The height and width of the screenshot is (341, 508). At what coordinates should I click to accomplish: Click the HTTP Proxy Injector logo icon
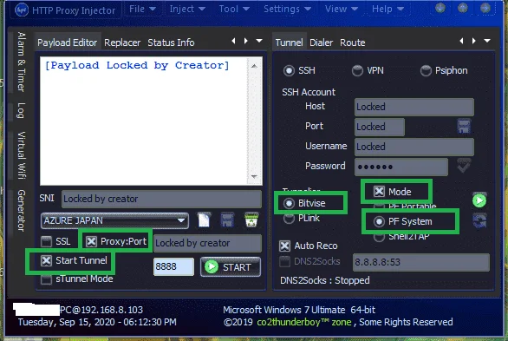point(22,10)
